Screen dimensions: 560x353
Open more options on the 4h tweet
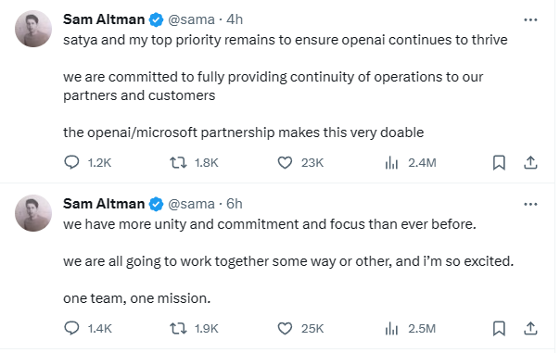(x=530, y=19)
